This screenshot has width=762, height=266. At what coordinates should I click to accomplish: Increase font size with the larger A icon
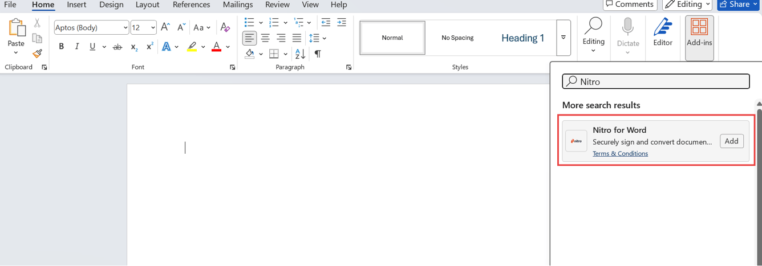point(165,27)
